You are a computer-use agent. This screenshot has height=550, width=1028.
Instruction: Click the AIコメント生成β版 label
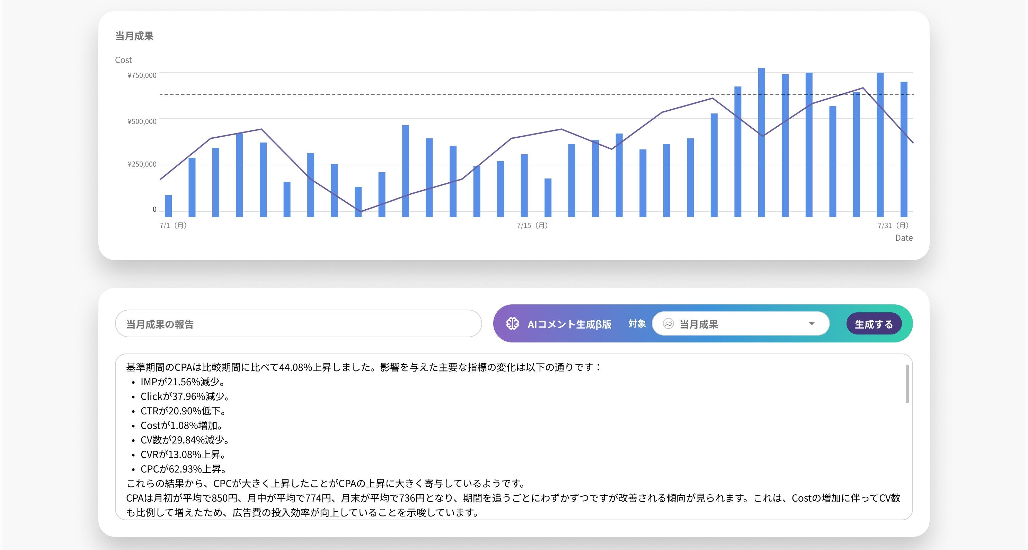(x=569, y=324)
